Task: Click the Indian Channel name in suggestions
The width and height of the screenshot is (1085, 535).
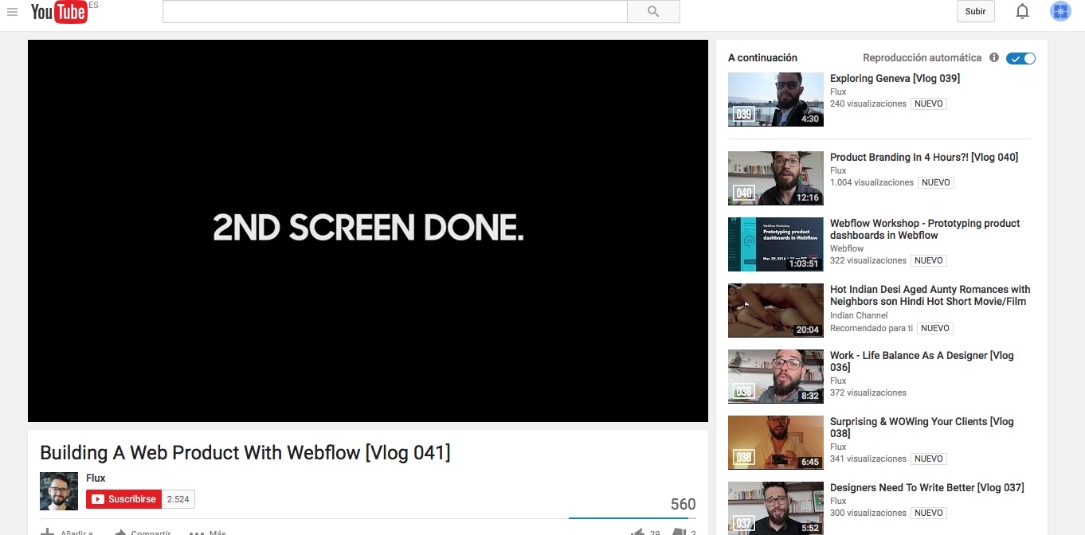Action: click(x=859, y=316)
